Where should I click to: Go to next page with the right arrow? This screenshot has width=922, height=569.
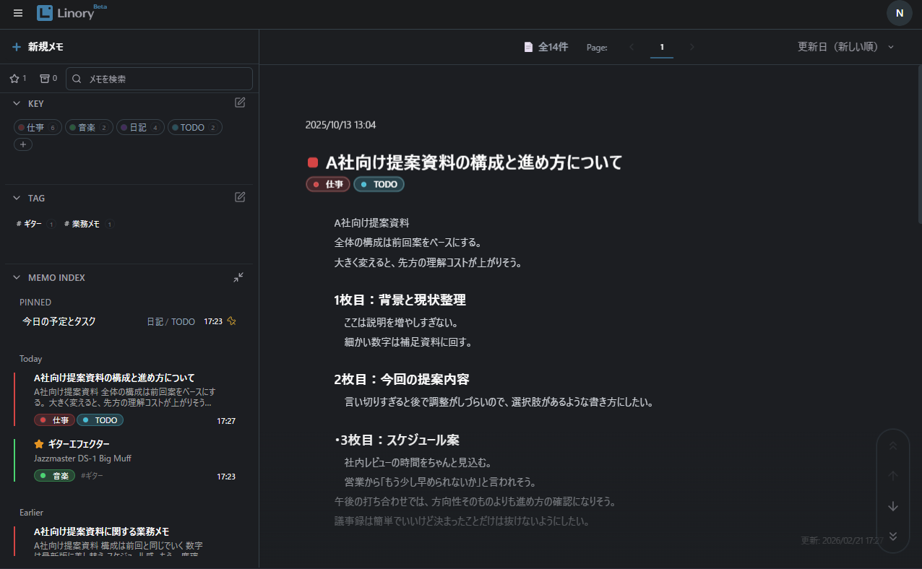pos(691,46)
